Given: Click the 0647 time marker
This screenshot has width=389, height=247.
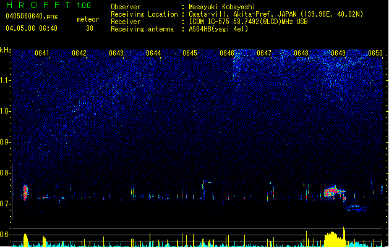Looking at the screenshot, I should 264,53.
